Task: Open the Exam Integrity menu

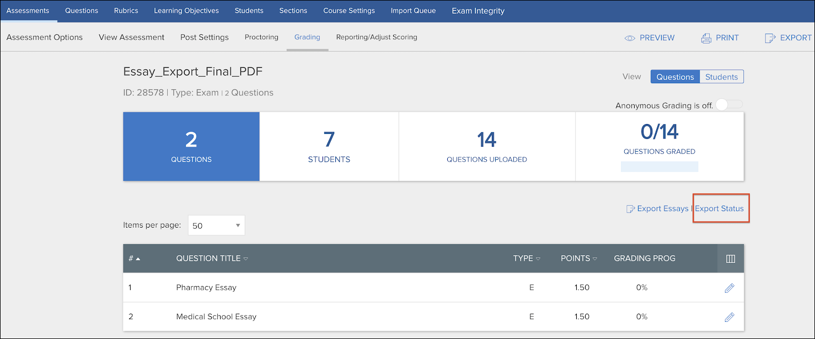Action: coord(478,10)
